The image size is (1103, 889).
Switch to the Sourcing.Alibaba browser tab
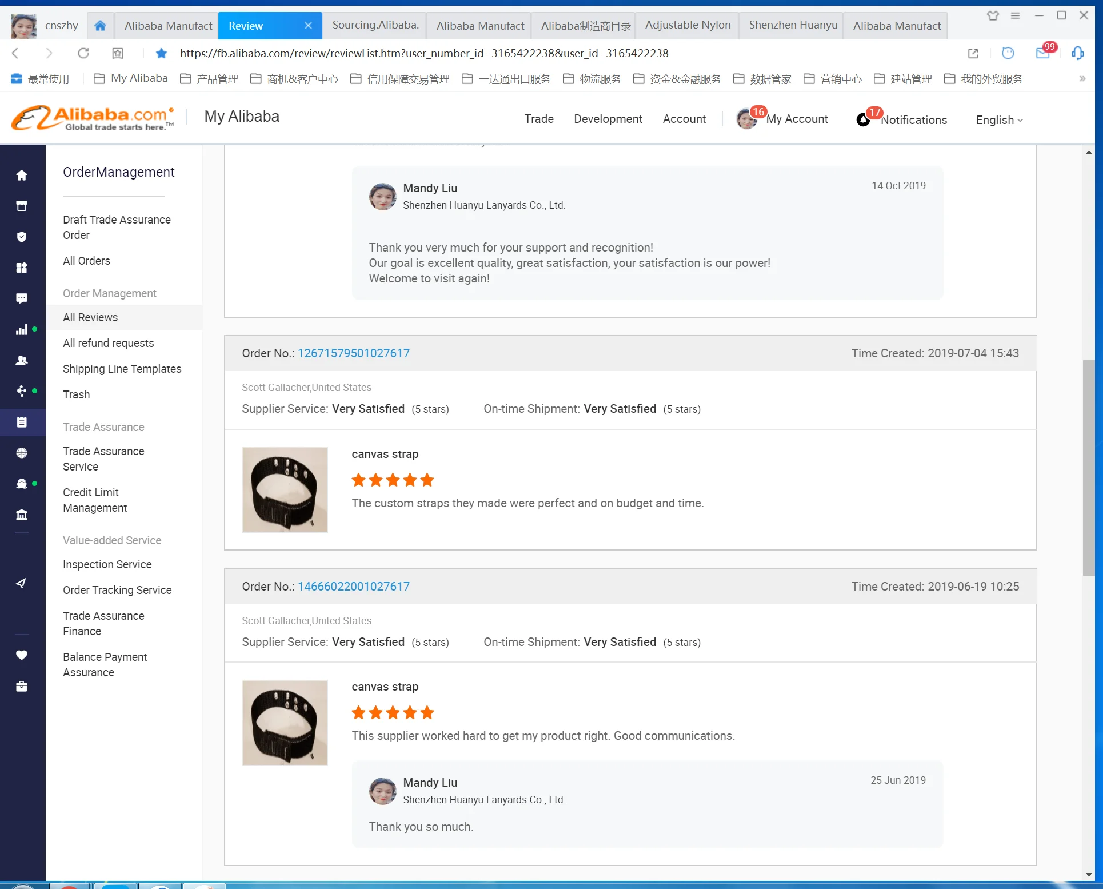click(375, 25)
